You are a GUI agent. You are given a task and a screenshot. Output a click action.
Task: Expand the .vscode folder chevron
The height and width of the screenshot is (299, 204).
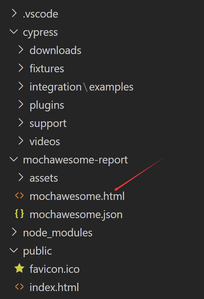click(x=14, y=14)
